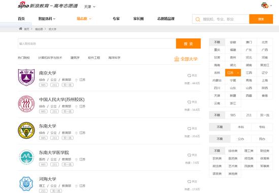
Task: Select 综合类 school type filter
Action: (233, 151)
